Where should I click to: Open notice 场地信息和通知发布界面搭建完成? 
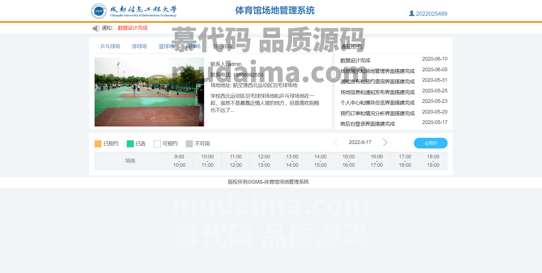377,92
